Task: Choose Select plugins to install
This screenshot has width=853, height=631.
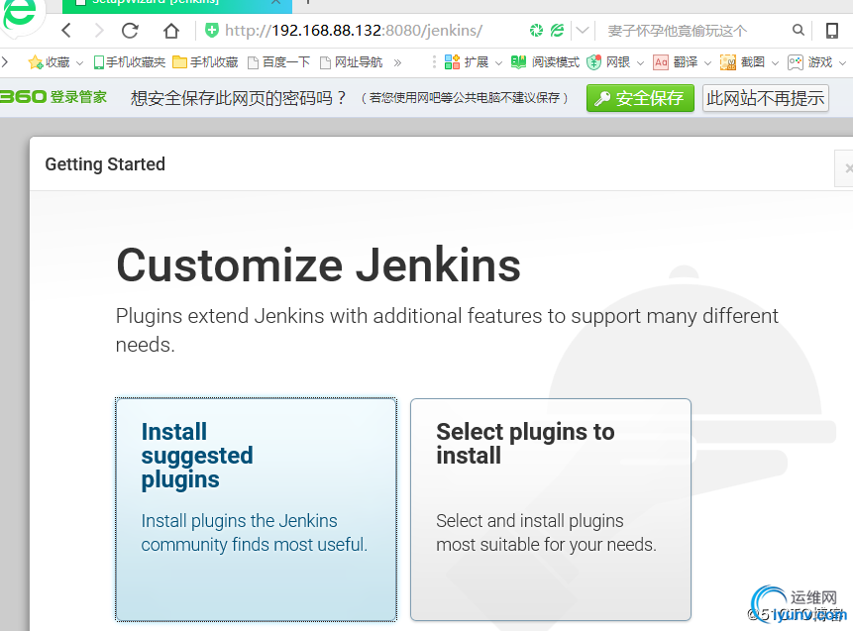Action: coord(551,509)
